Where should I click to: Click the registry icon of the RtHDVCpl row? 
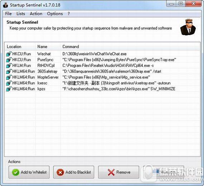tap(9, 65)
